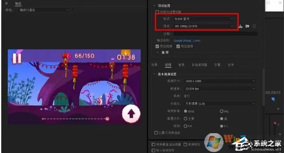This screenshot has height=153, width=284.
Task: Select the PAL radio button
Action: coord(221,111)
